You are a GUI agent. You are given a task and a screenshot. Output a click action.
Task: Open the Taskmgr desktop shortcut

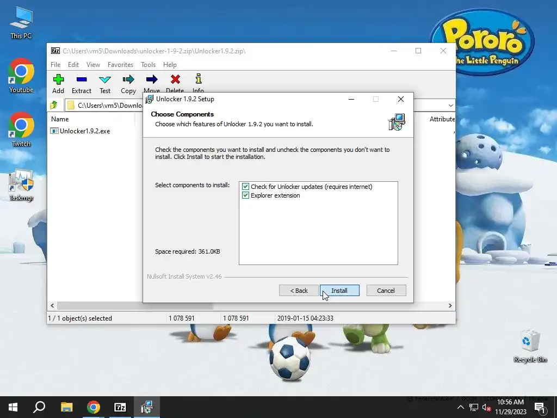click(x=21, y=185)
